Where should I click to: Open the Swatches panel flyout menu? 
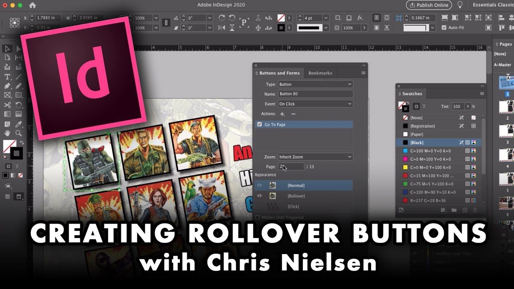click(482, 94)
